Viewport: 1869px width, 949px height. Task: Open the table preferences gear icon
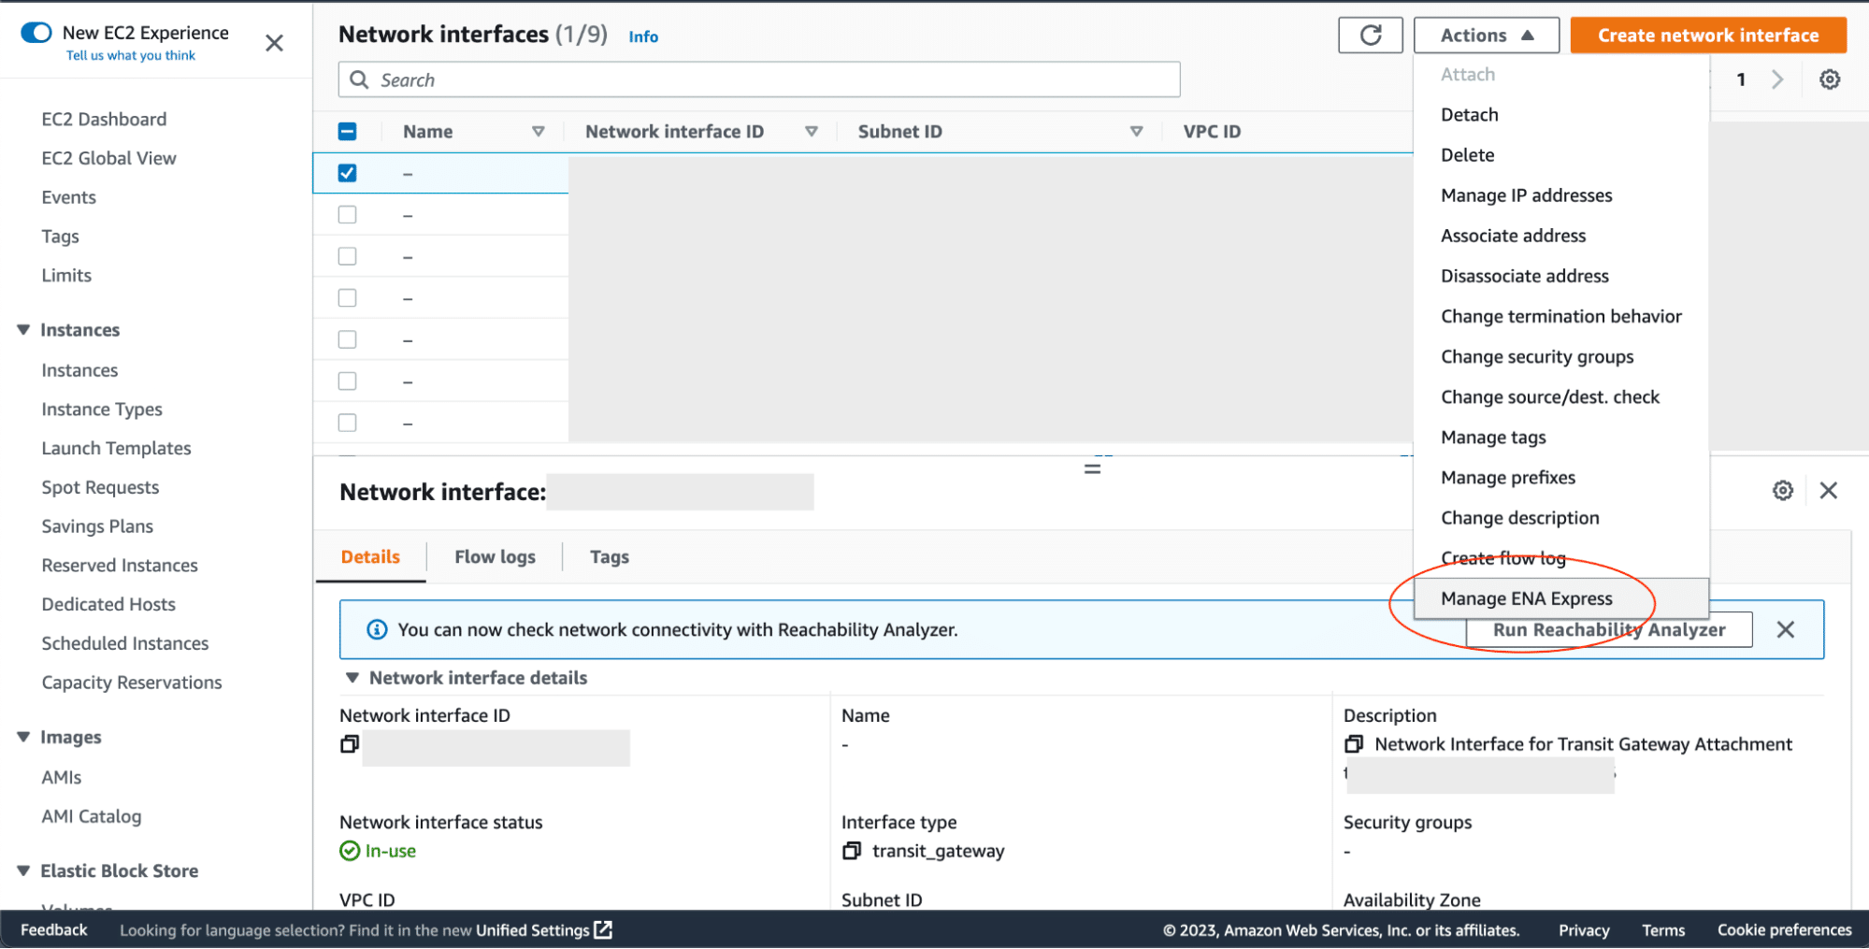(x=1829, y=79)
